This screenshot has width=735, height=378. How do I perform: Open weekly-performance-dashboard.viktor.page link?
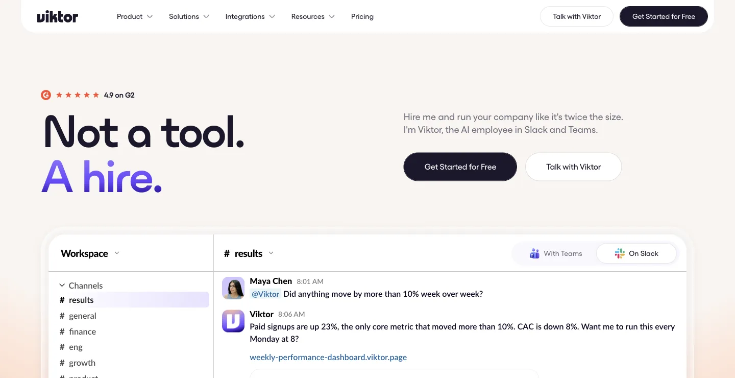[x=328, y=357]
